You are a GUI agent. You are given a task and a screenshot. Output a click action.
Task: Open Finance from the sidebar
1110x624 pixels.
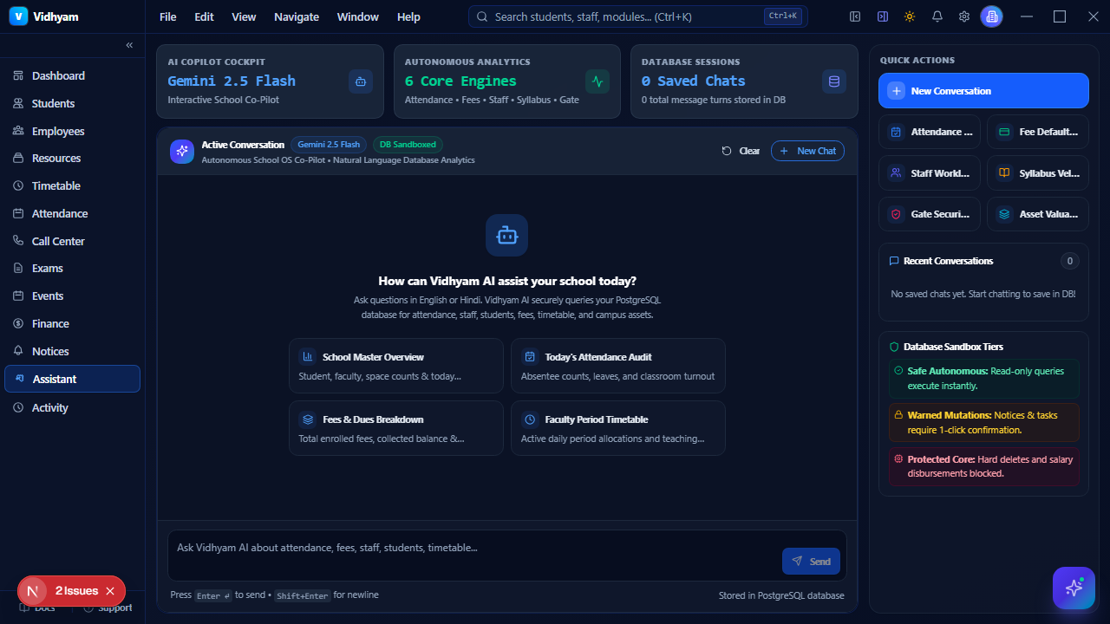pos(72,323)
